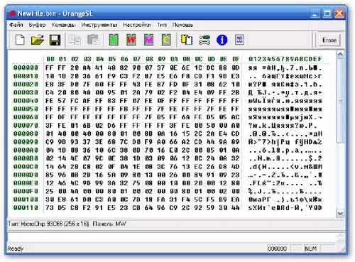Open the Инструменты menu
Image resolution: width=355 pixels, height=262 pixels.
[x=99, y=25]
